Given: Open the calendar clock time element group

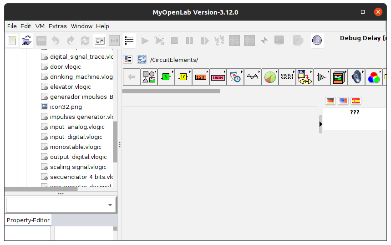Looking at the screenshot, I should coord(235,77).
